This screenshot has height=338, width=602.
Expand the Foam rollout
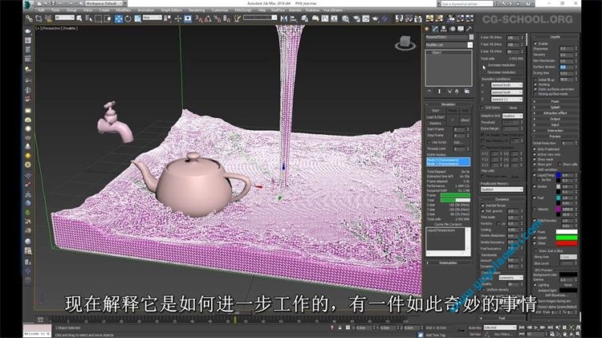click(555, 101)
